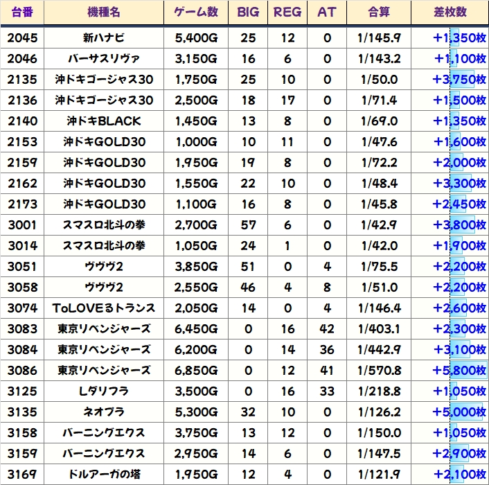Select the AT column header
The width and height of the screenshot is (489, 485).
point(326,12)
